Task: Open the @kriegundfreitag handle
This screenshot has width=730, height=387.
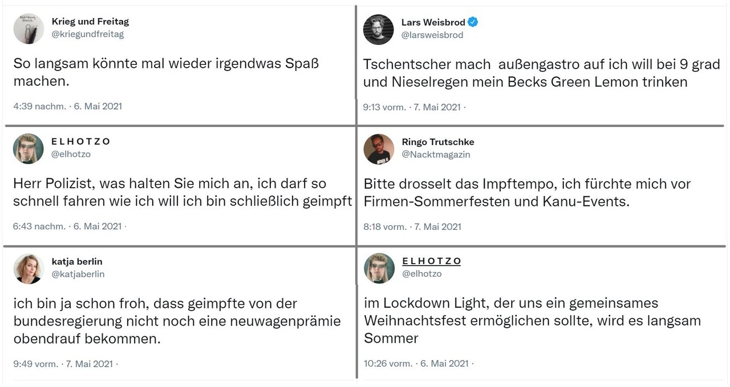Action: coord(88,34)
